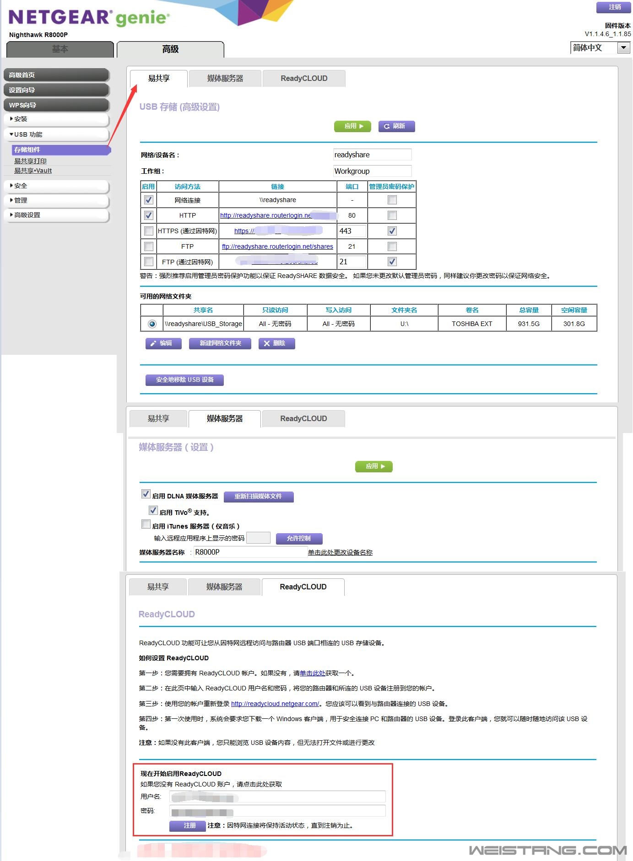Click the 刷新 refresh button
This screenshot has height=861, width=633.
(x=396, y=126)
